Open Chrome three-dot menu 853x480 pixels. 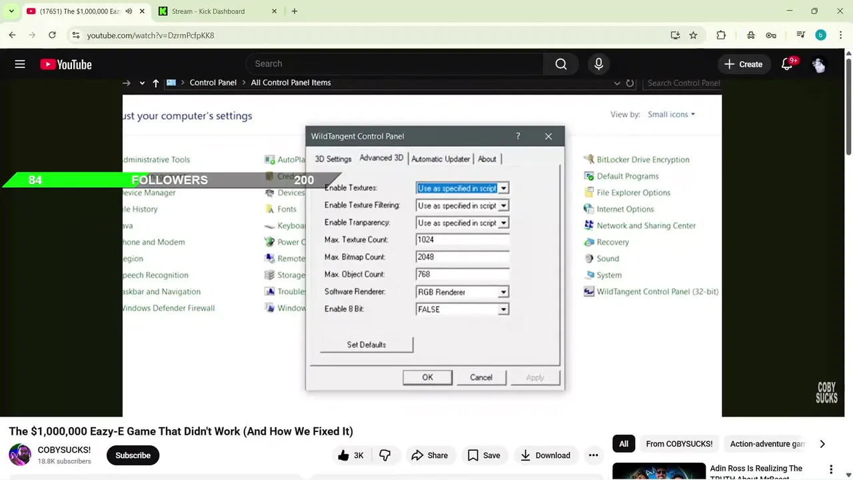[x=840, y=35]
